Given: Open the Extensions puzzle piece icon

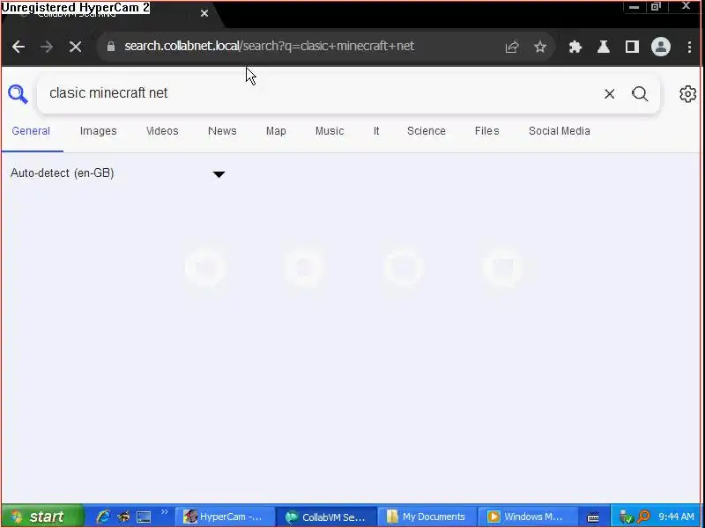Looking at the screenshot, I should (x=575, y=47).
